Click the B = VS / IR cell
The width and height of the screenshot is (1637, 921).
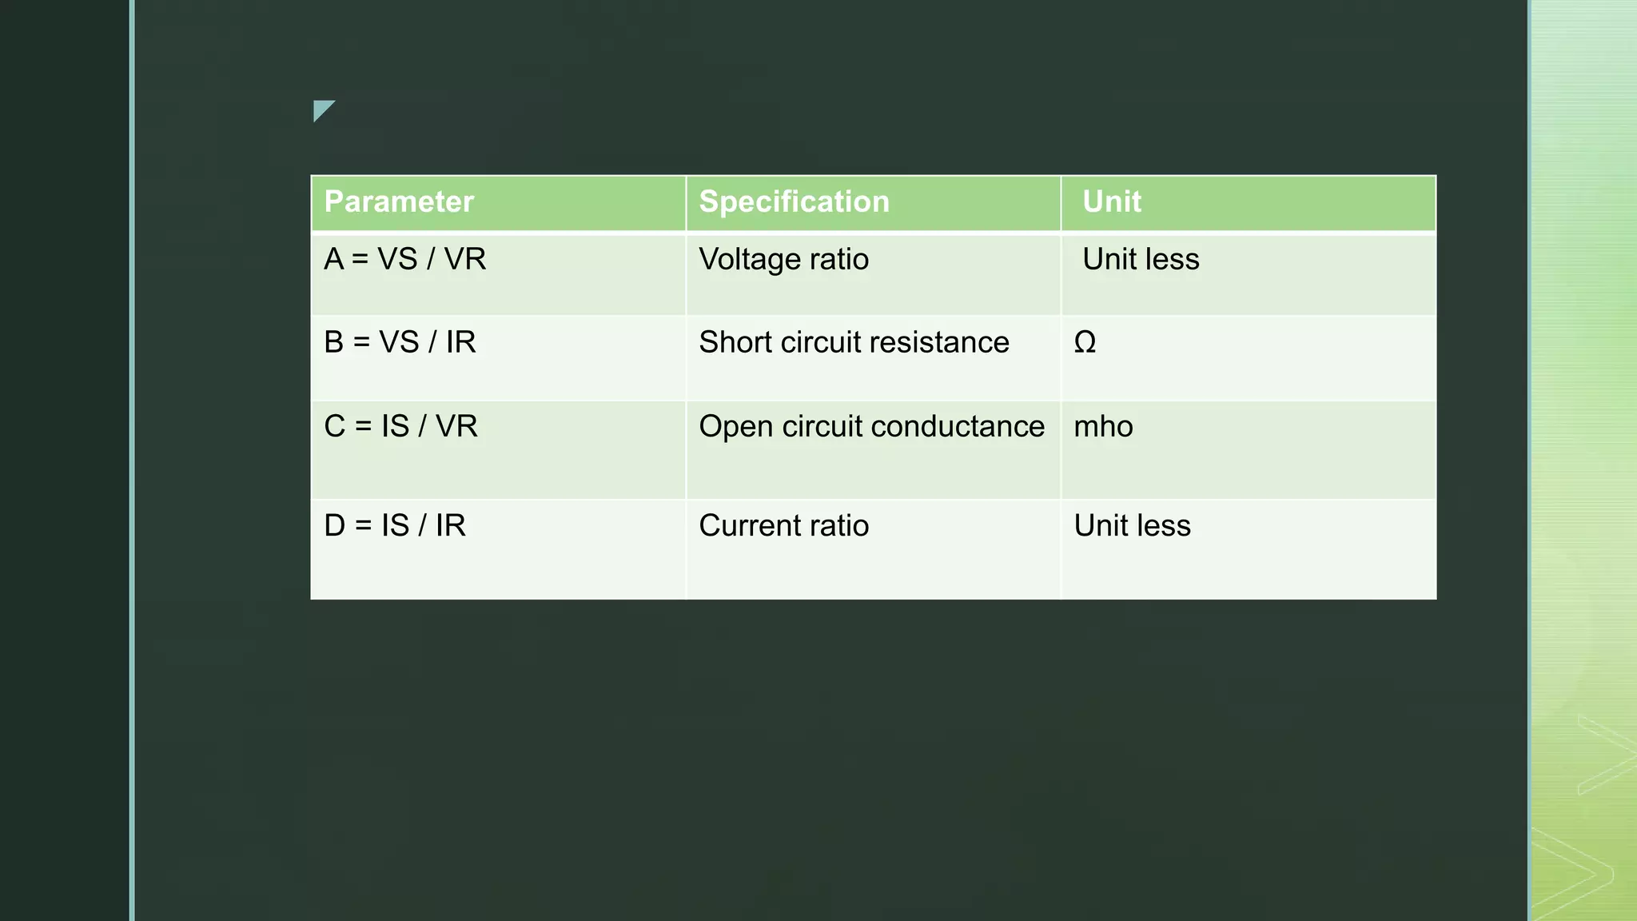(400, 343)
